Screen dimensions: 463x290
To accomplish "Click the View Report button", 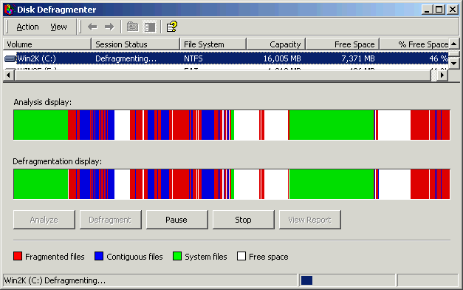I will click(x=309, y=220).
